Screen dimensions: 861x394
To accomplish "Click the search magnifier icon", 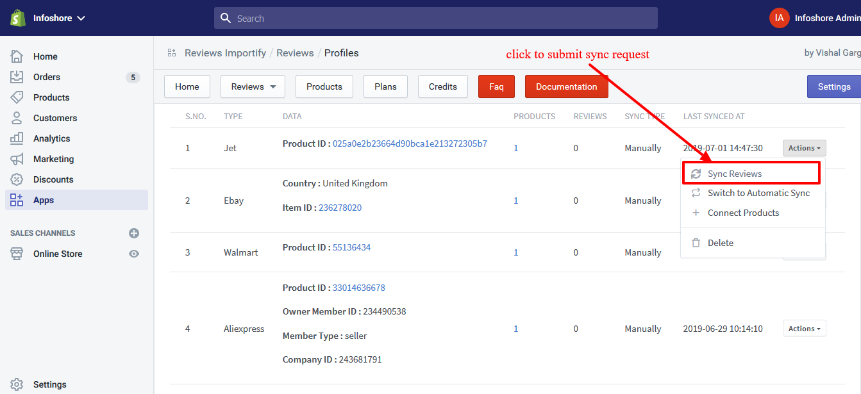I will pyautogui.click(x=226, y=18).
